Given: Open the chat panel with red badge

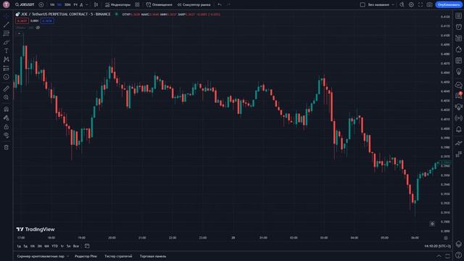Looking at the screenshot, I should coord(458,95).
